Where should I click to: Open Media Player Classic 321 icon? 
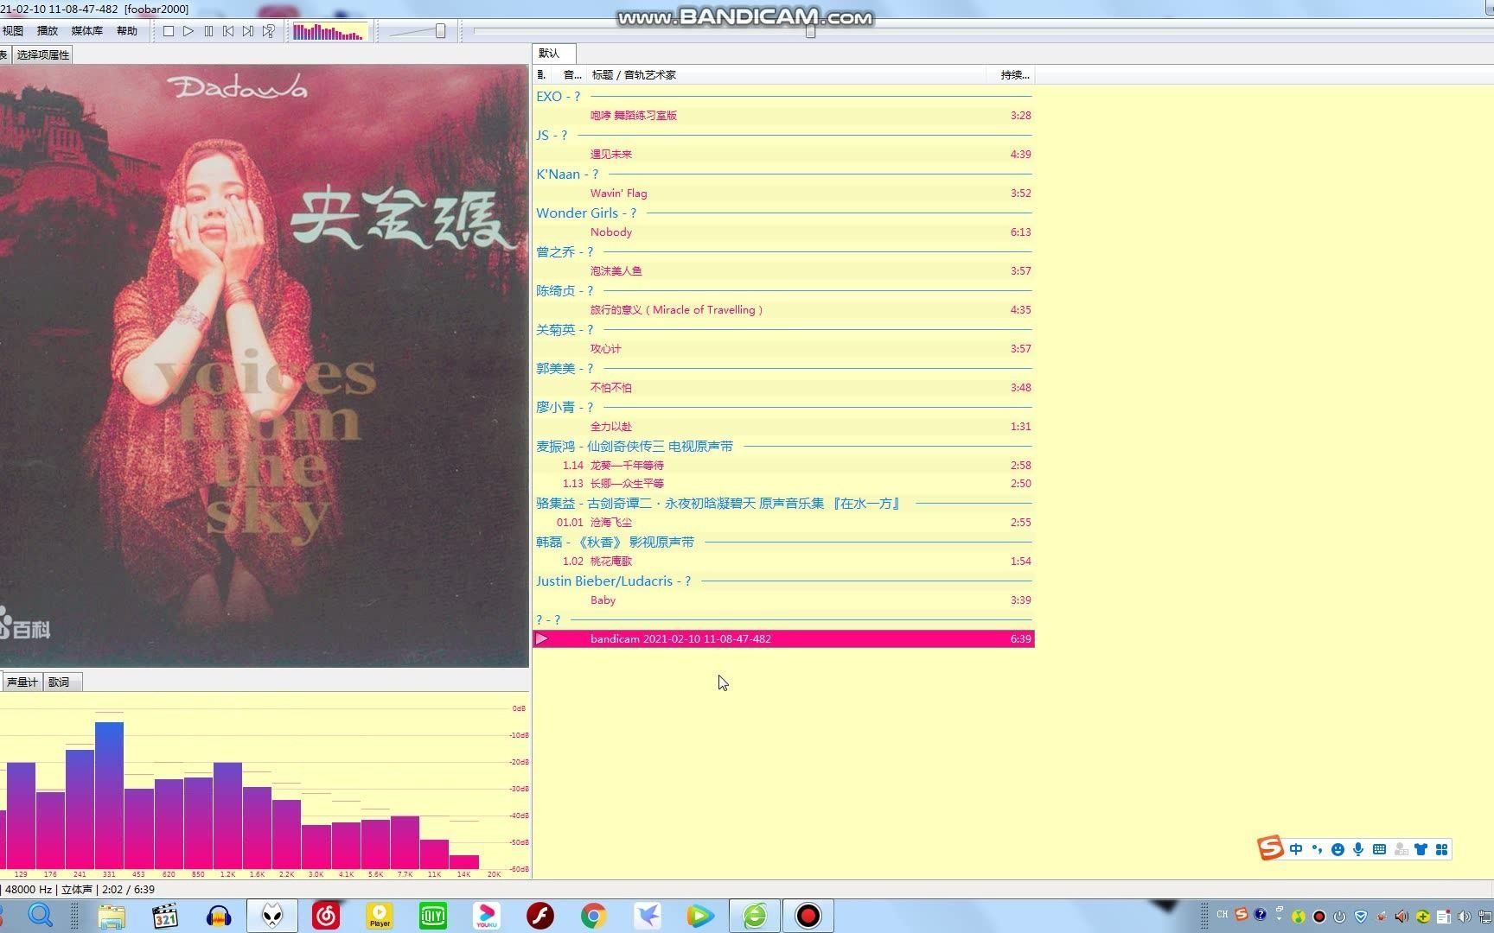tap(164, 916)
